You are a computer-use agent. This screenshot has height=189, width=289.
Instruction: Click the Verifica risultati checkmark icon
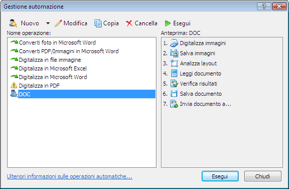click(174, 84)
